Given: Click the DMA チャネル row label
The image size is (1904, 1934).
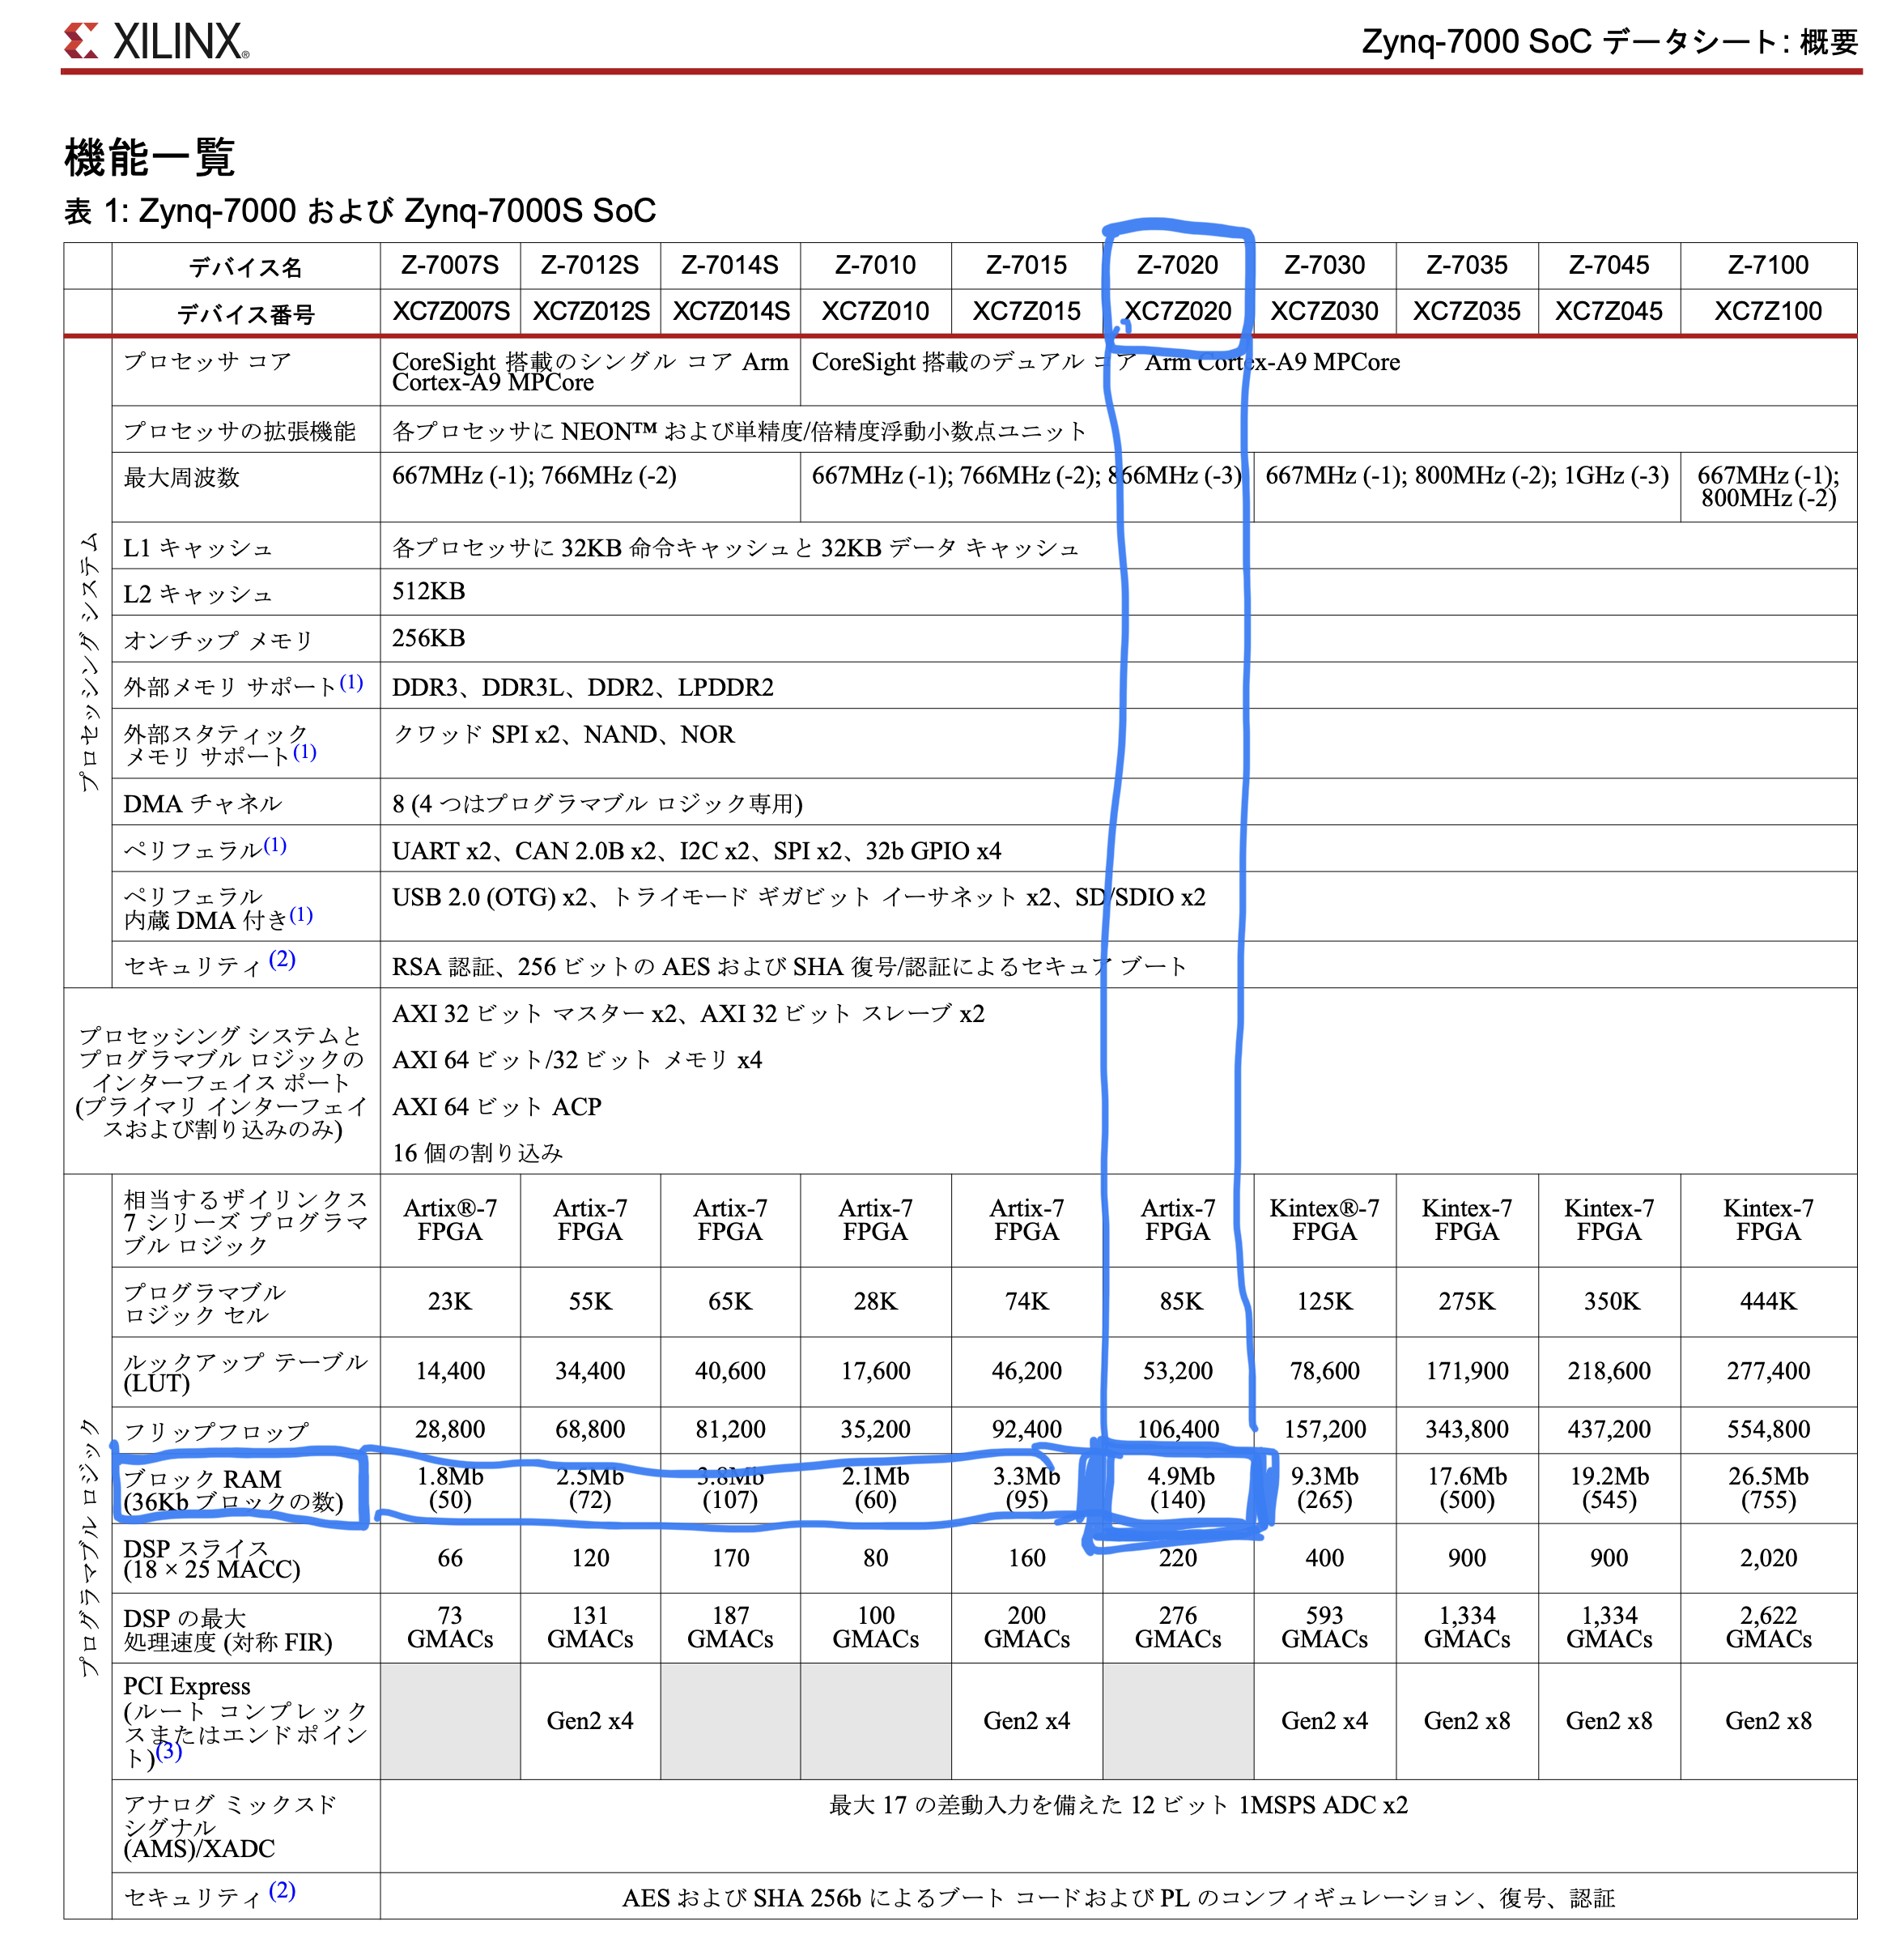Looking at the screenshot, I should point(203,803).
